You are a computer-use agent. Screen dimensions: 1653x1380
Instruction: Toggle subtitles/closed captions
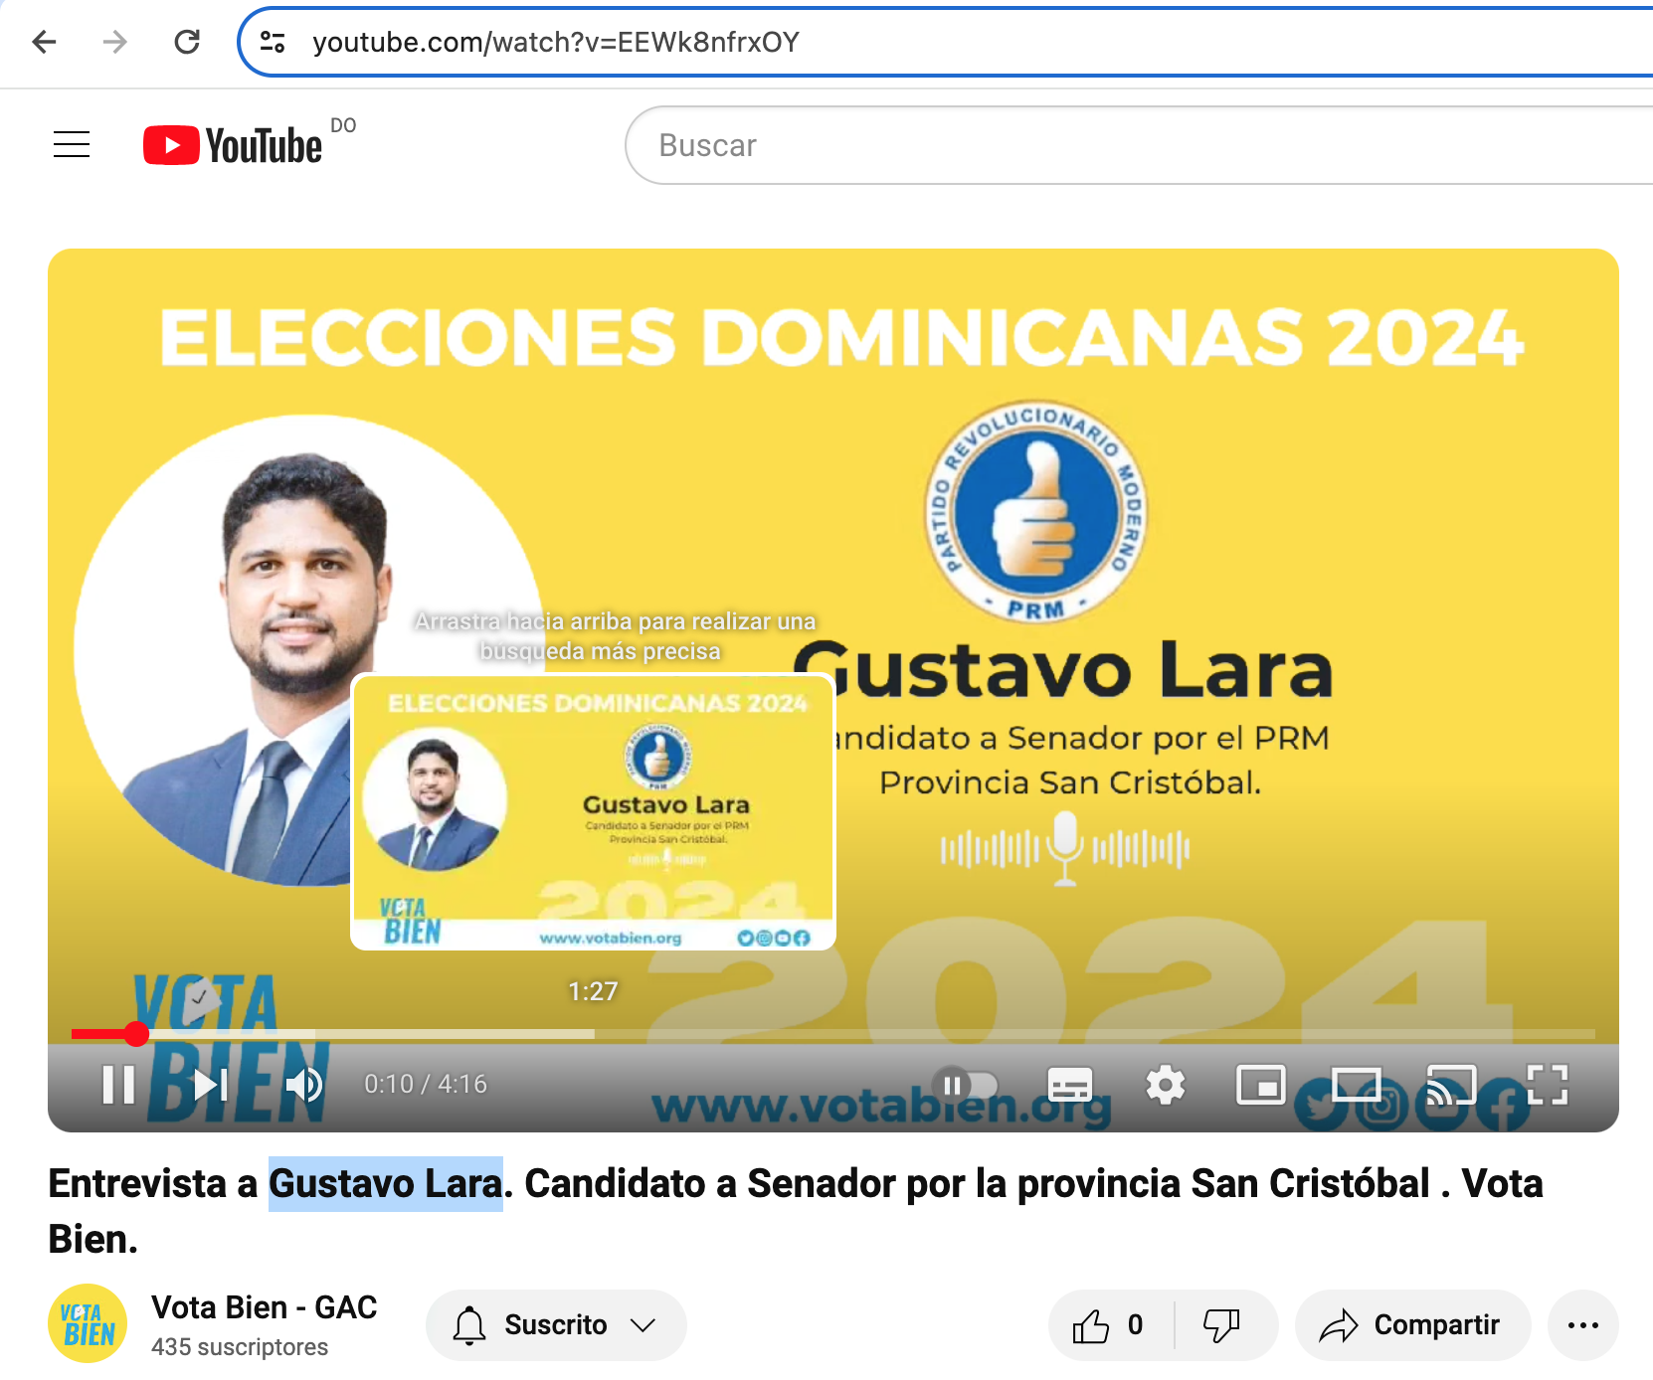(x=1070, y=1085)
